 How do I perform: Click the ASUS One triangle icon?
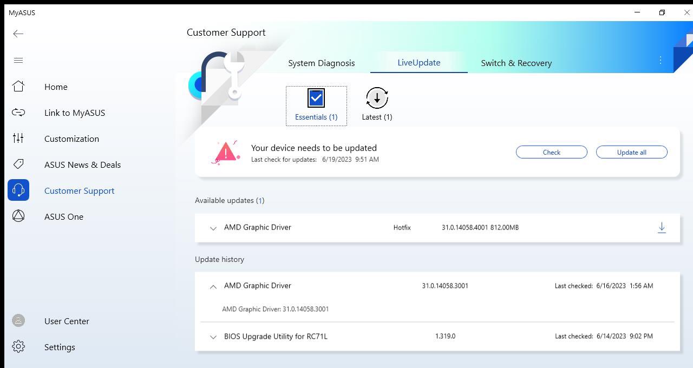pyautogui.click(x=18, y=216)
